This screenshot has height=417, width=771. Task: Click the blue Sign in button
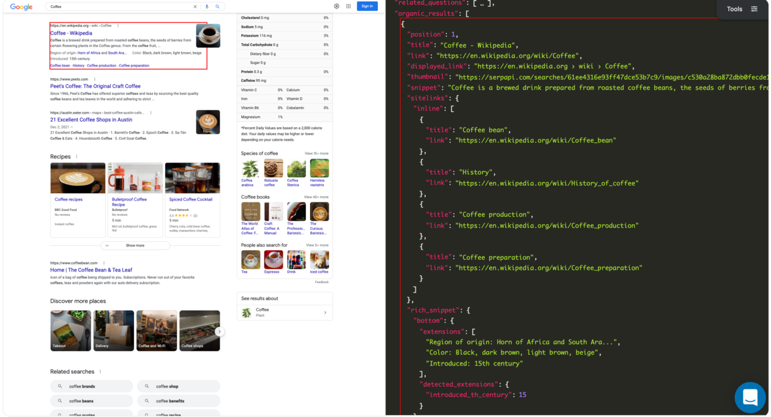tap(367, 6)
